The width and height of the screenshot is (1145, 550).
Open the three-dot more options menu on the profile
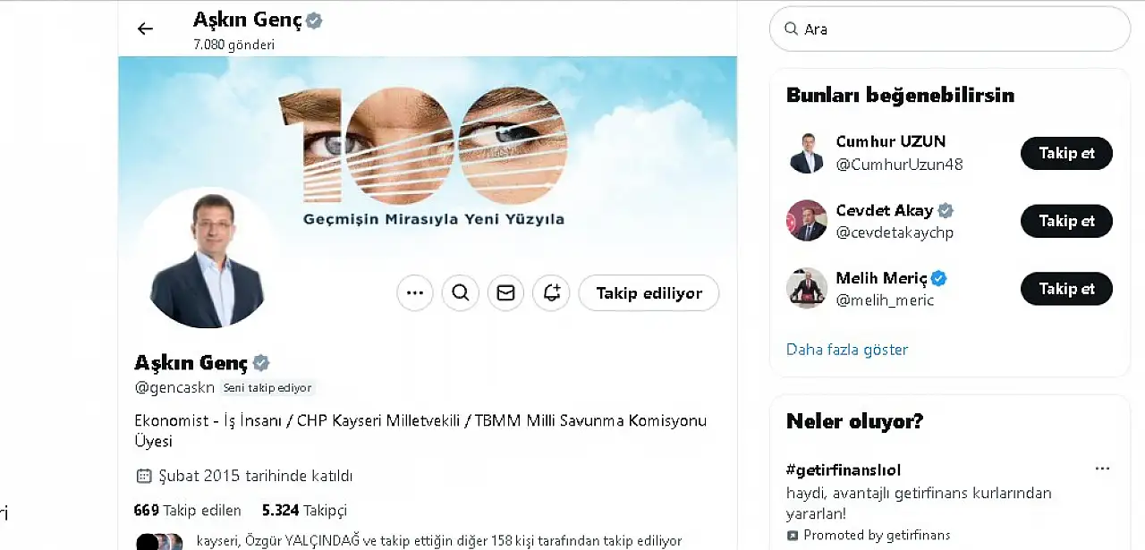pos(415,292)
